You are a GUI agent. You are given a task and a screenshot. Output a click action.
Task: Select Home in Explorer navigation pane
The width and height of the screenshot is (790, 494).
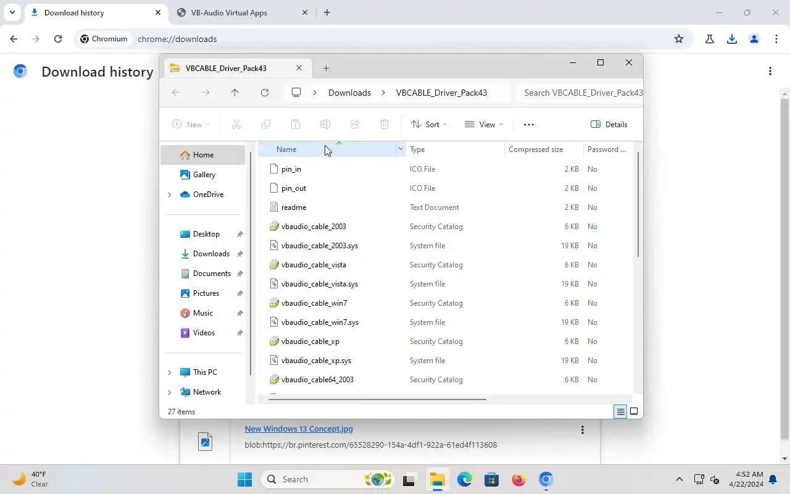203,155
